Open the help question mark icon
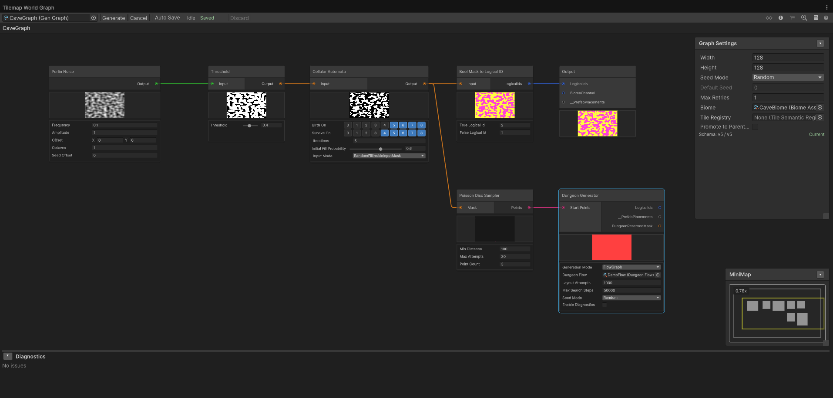 pos(826,18)
